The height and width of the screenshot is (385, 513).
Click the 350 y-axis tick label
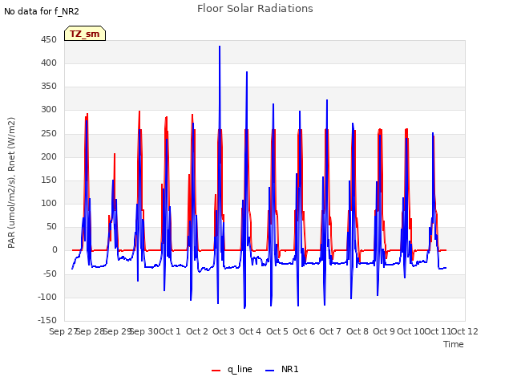[49, 86]
